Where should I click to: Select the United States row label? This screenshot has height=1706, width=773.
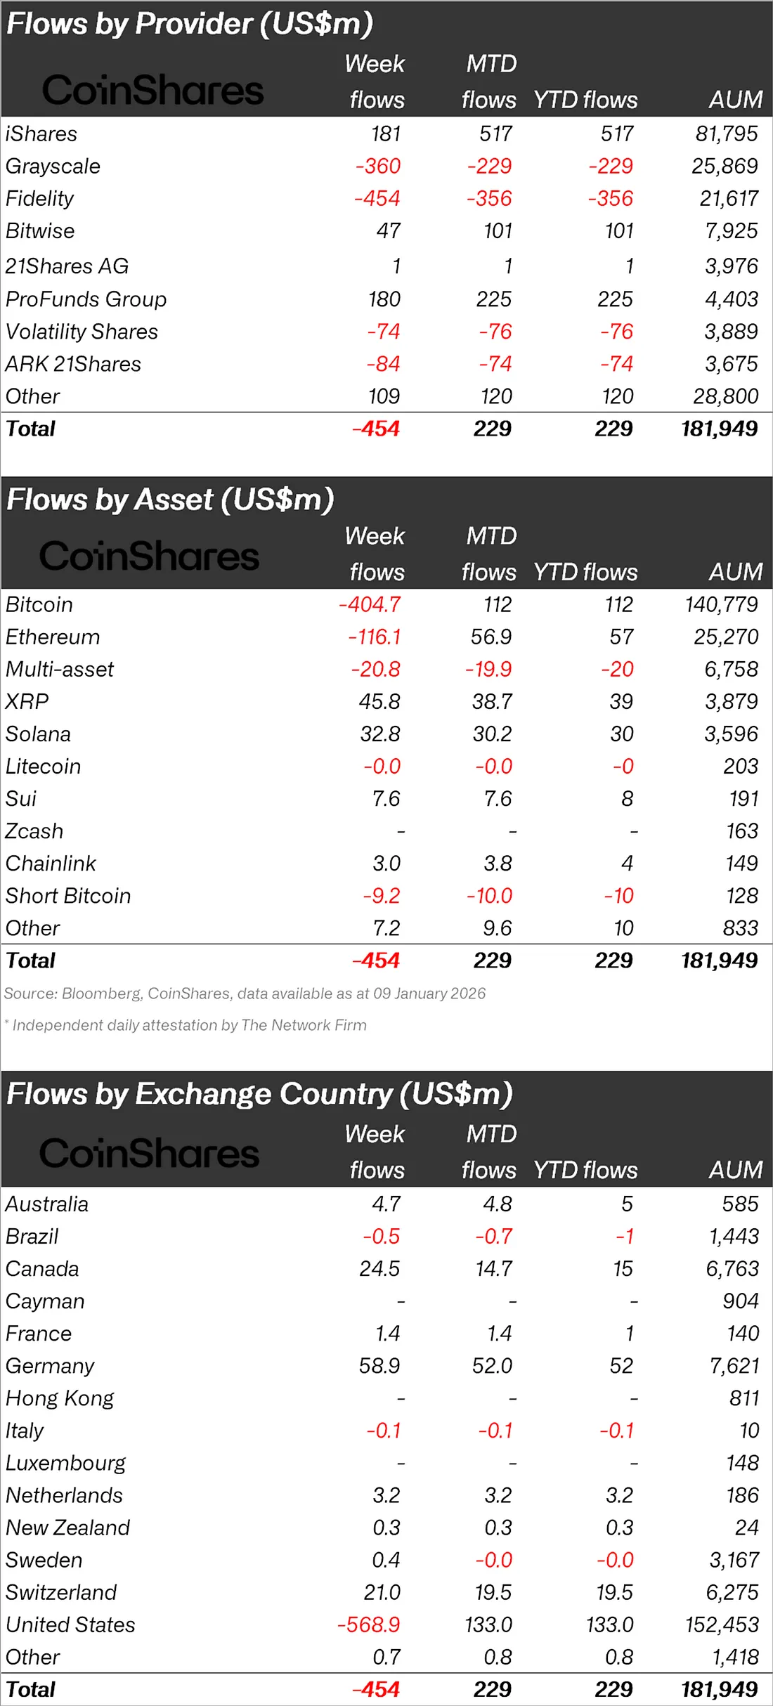point(70,1624)
